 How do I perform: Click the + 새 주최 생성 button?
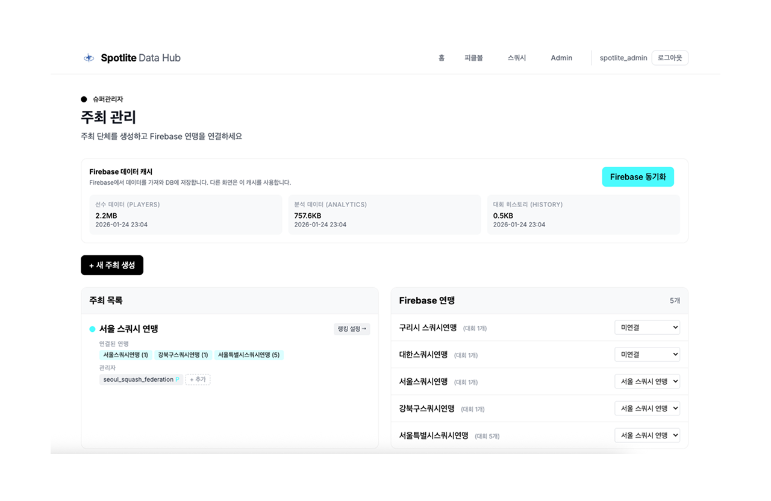(x=112, y=265)
